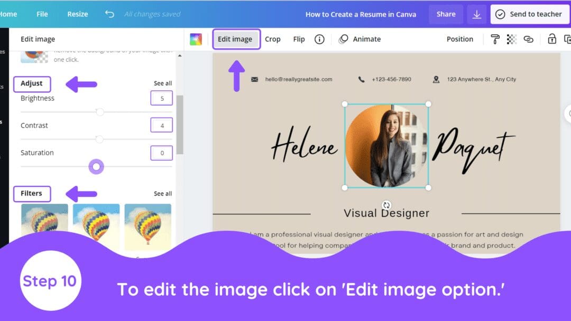Duplicate the element using the copy icon
This screenshot has width=571, height=321.
pyautogui.click(x=567, y=39)
